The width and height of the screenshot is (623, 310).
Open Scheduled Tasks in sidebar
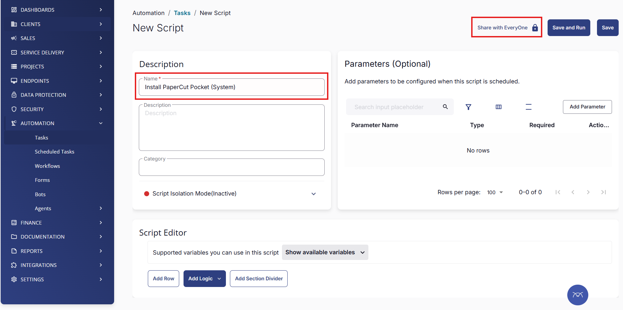tap(55, 151)
